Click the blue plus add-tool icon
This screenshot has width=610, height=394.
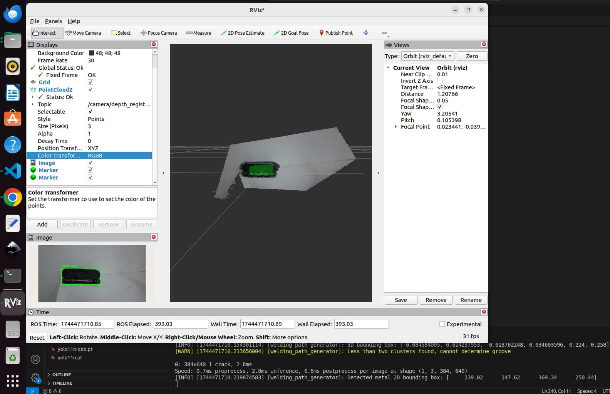pos(366,33)
